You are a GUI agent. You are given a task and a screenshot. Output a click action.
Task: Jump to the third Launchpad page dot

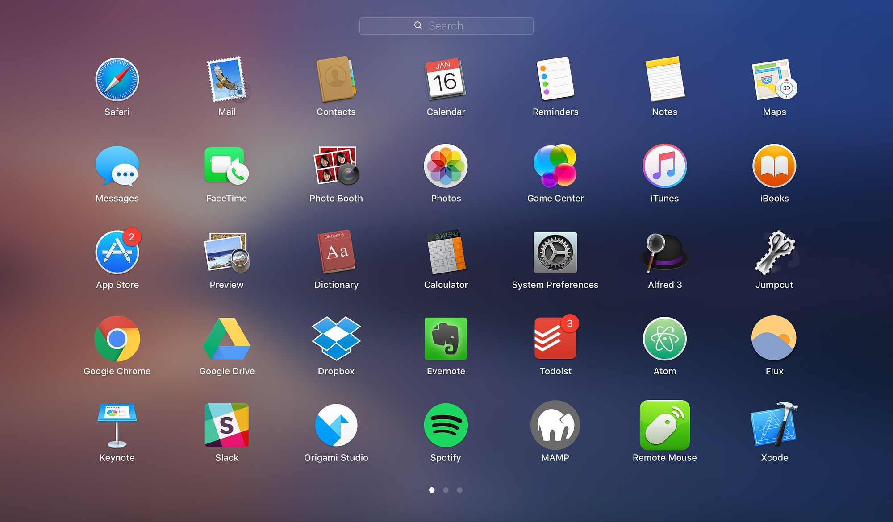tap(459, 490)
